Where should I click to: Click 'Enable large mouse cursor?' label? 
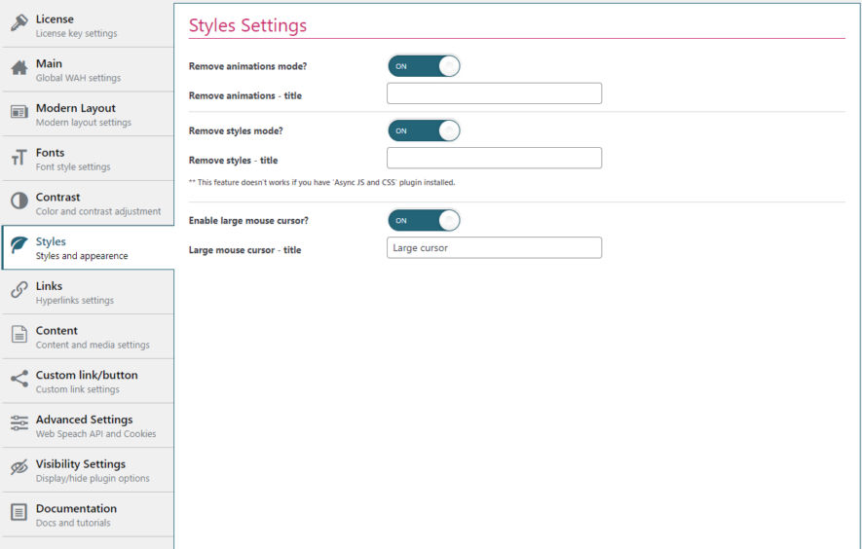tap(248, 221)
